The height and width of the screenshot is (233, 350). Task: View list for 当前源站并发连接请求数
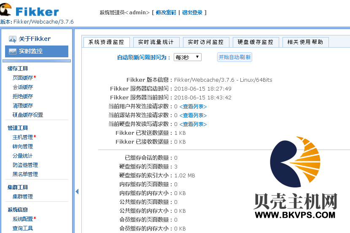click(x=193, y=115)
